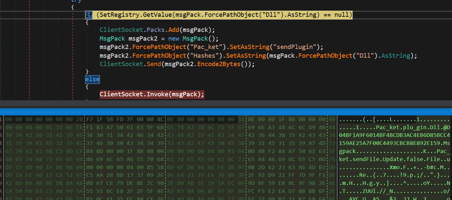Viewport: 452px width, 200px height.
Task: Click the highlighted "else" keyword
Action: pyautogui.click(x=92, y=80)
